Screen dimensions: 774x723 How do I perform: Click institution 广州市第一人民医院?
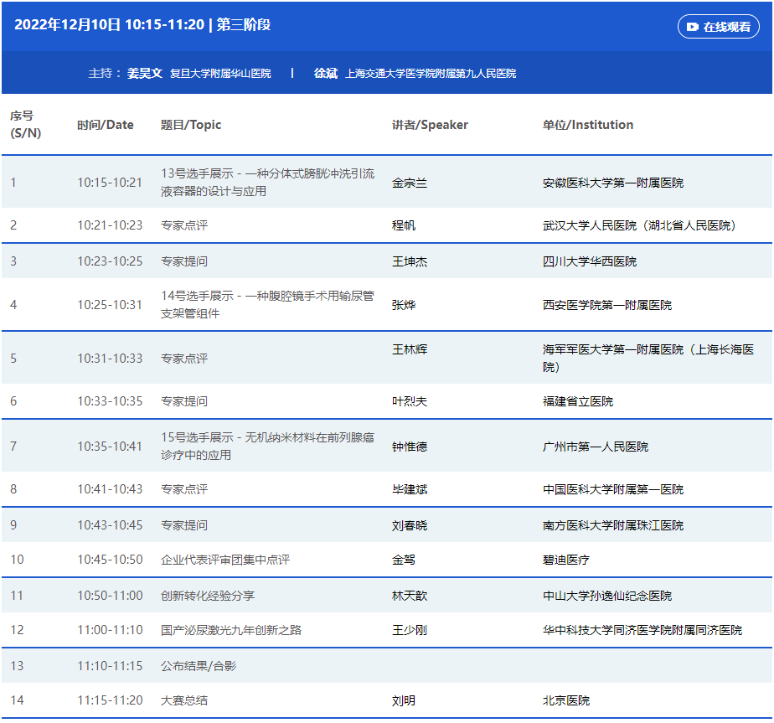tap(596, 447)
